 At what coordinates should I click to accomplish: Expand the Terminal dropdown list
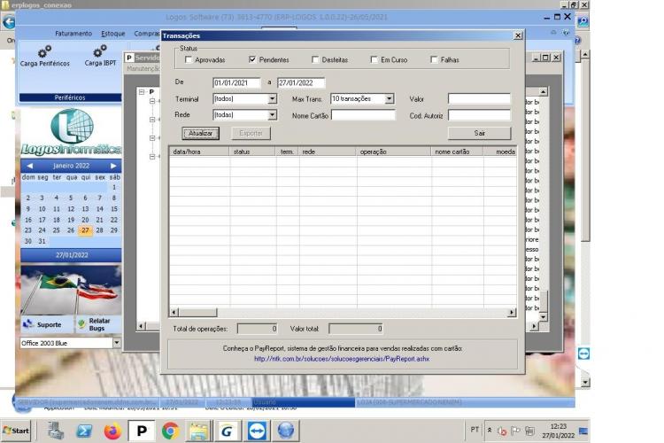click(x=273, y=98)
